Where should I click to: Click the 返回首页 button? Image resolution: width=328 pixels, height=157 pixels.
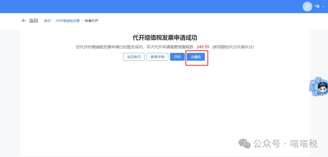(134, 57)
